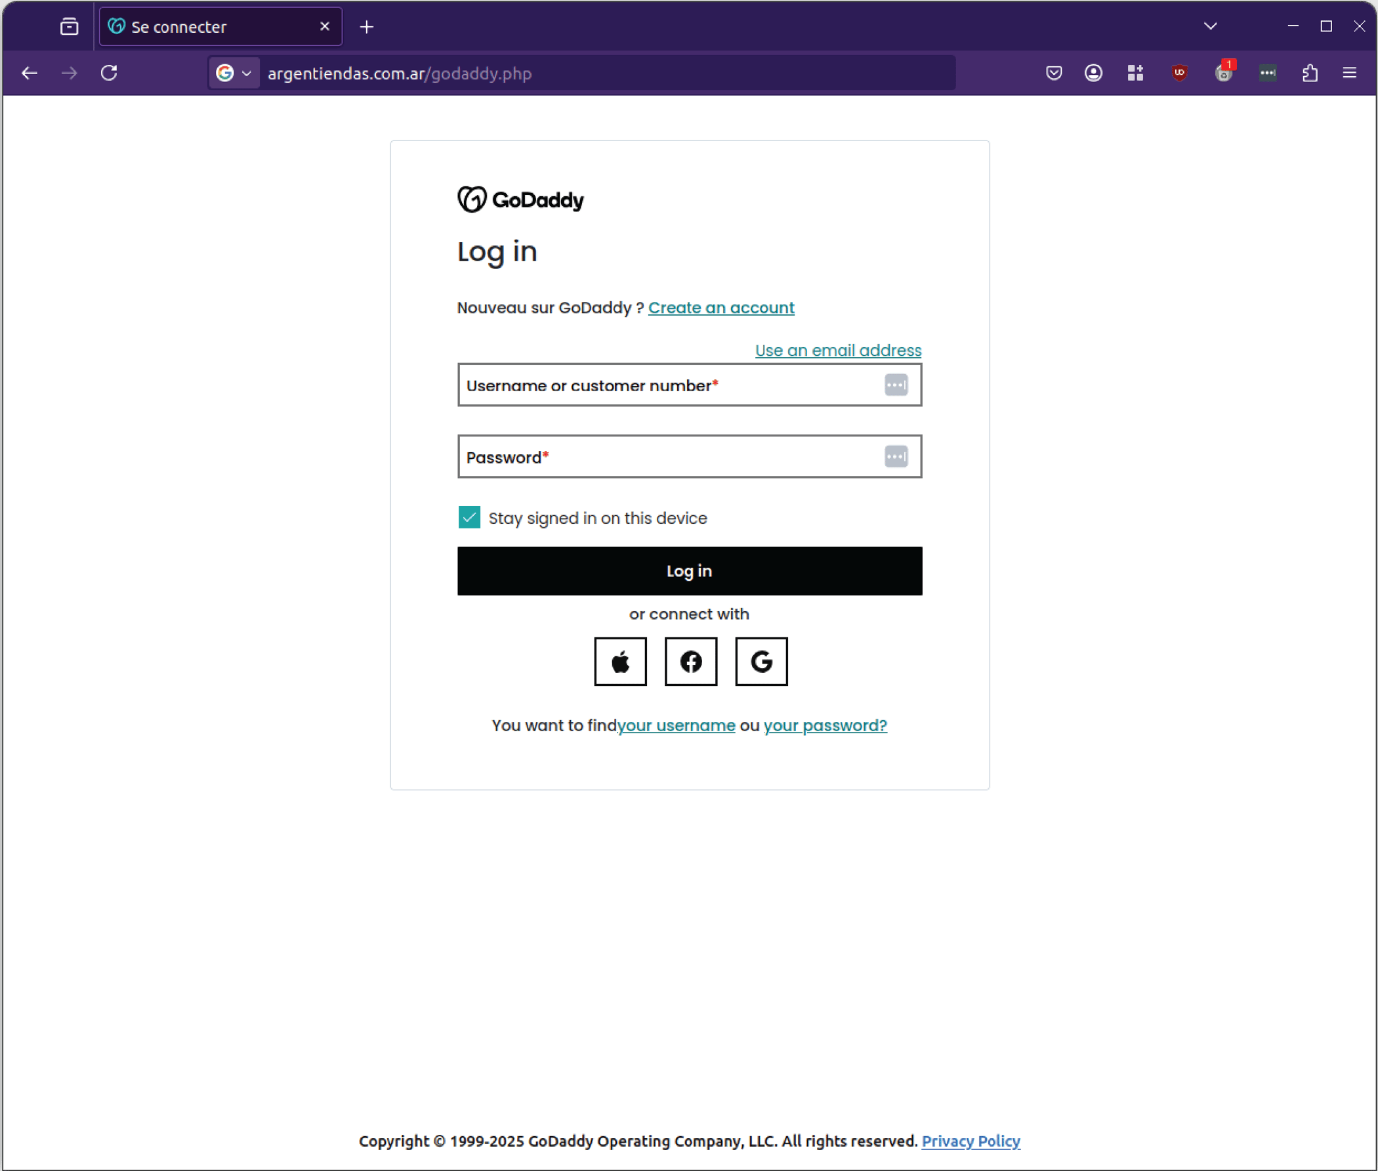Image resolution: width=1378 pixels, height=1171 pixels.
Task: Focus the Username or customer number field
Action: (663, 385)
